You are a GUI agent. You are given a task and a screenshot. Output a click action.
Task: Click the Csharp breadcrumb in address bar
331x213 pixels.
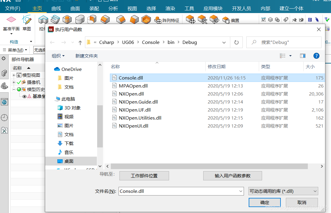[107, 42]
